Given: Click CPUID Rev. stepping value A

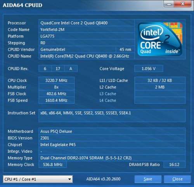Looking at the screenshot, I should 71,69.
